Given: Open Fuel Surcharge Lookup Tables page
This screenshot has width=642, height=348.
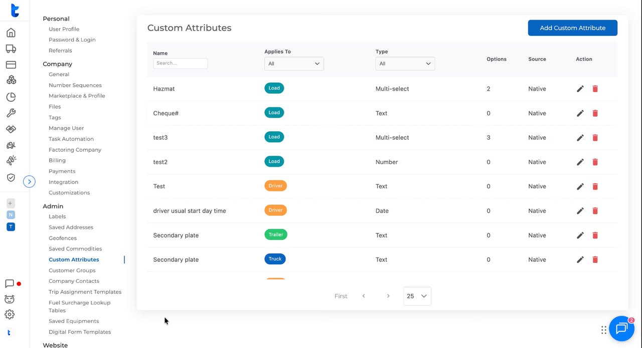Looking at the screenshot, I should 79,306.
